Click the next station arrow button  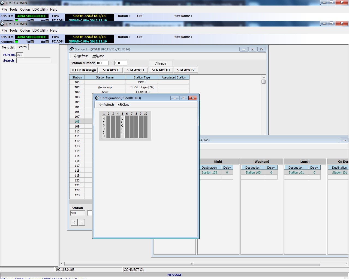[82, 222]
